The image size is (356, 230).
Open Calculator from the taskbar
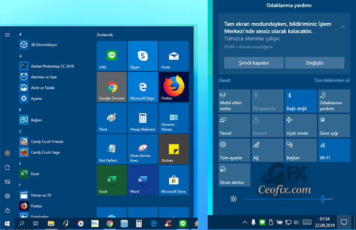point(139,224)
